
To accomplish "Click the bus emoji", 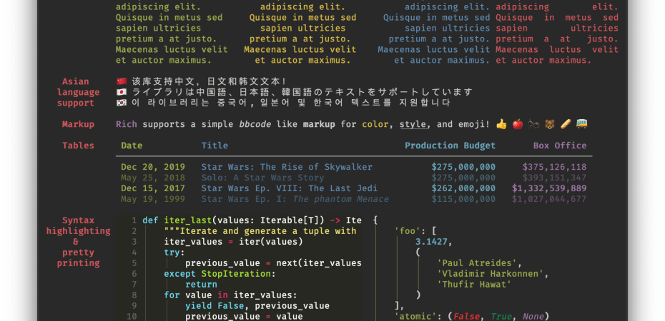I will (x=582, y=125).
